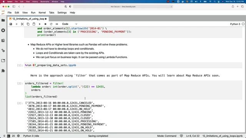Viewport: 246px width, 138px height.
Task: Click the Wi-Fi icon in menu bar
Action: click(210, 2)
